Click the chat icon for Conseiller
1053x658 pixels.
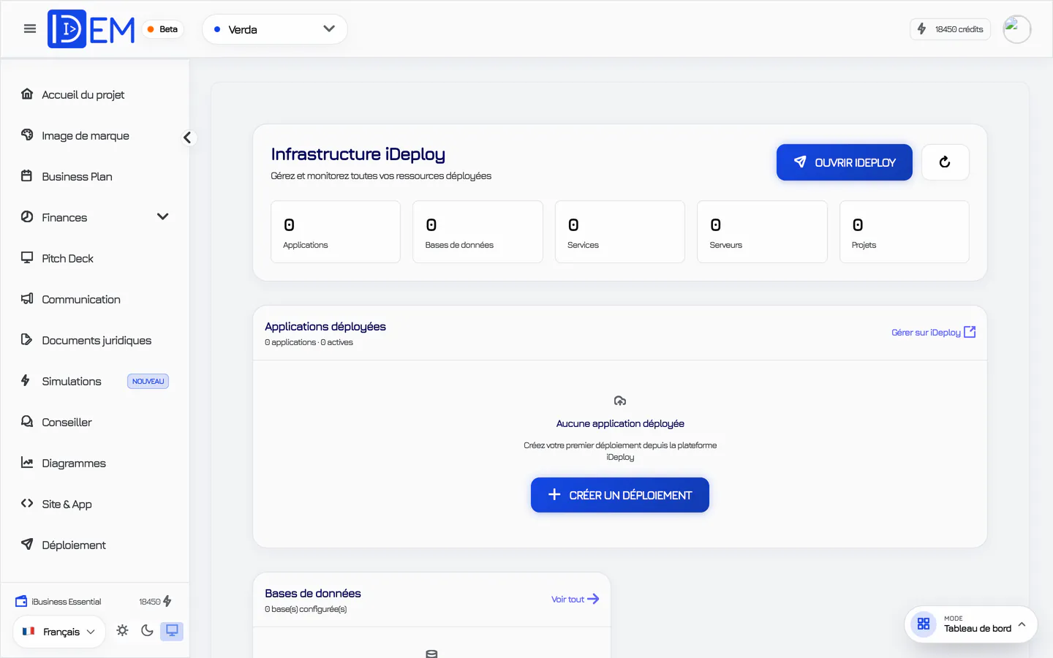click(27, 421)
